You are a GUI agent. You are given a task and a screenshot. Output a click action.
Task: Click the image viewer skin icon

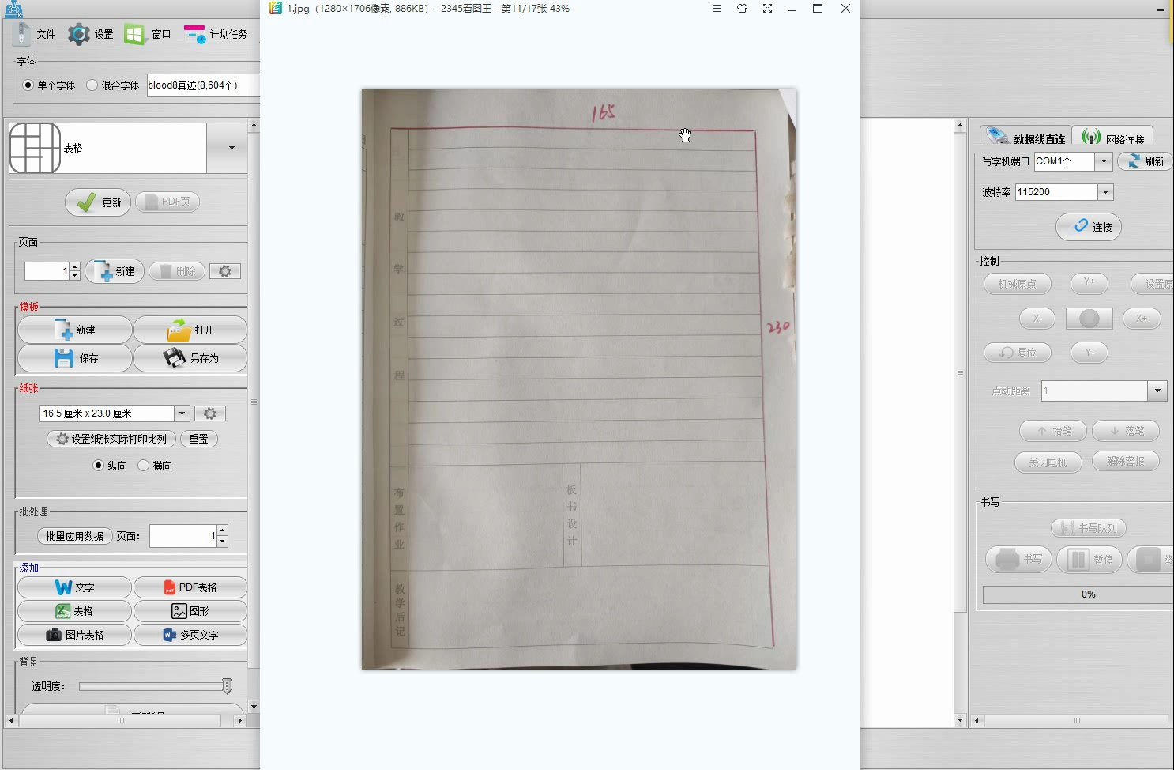742,9
